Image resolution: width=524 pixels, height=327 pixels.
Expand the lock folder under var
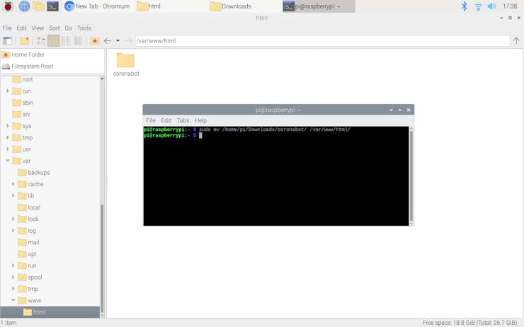click(13, 219)
